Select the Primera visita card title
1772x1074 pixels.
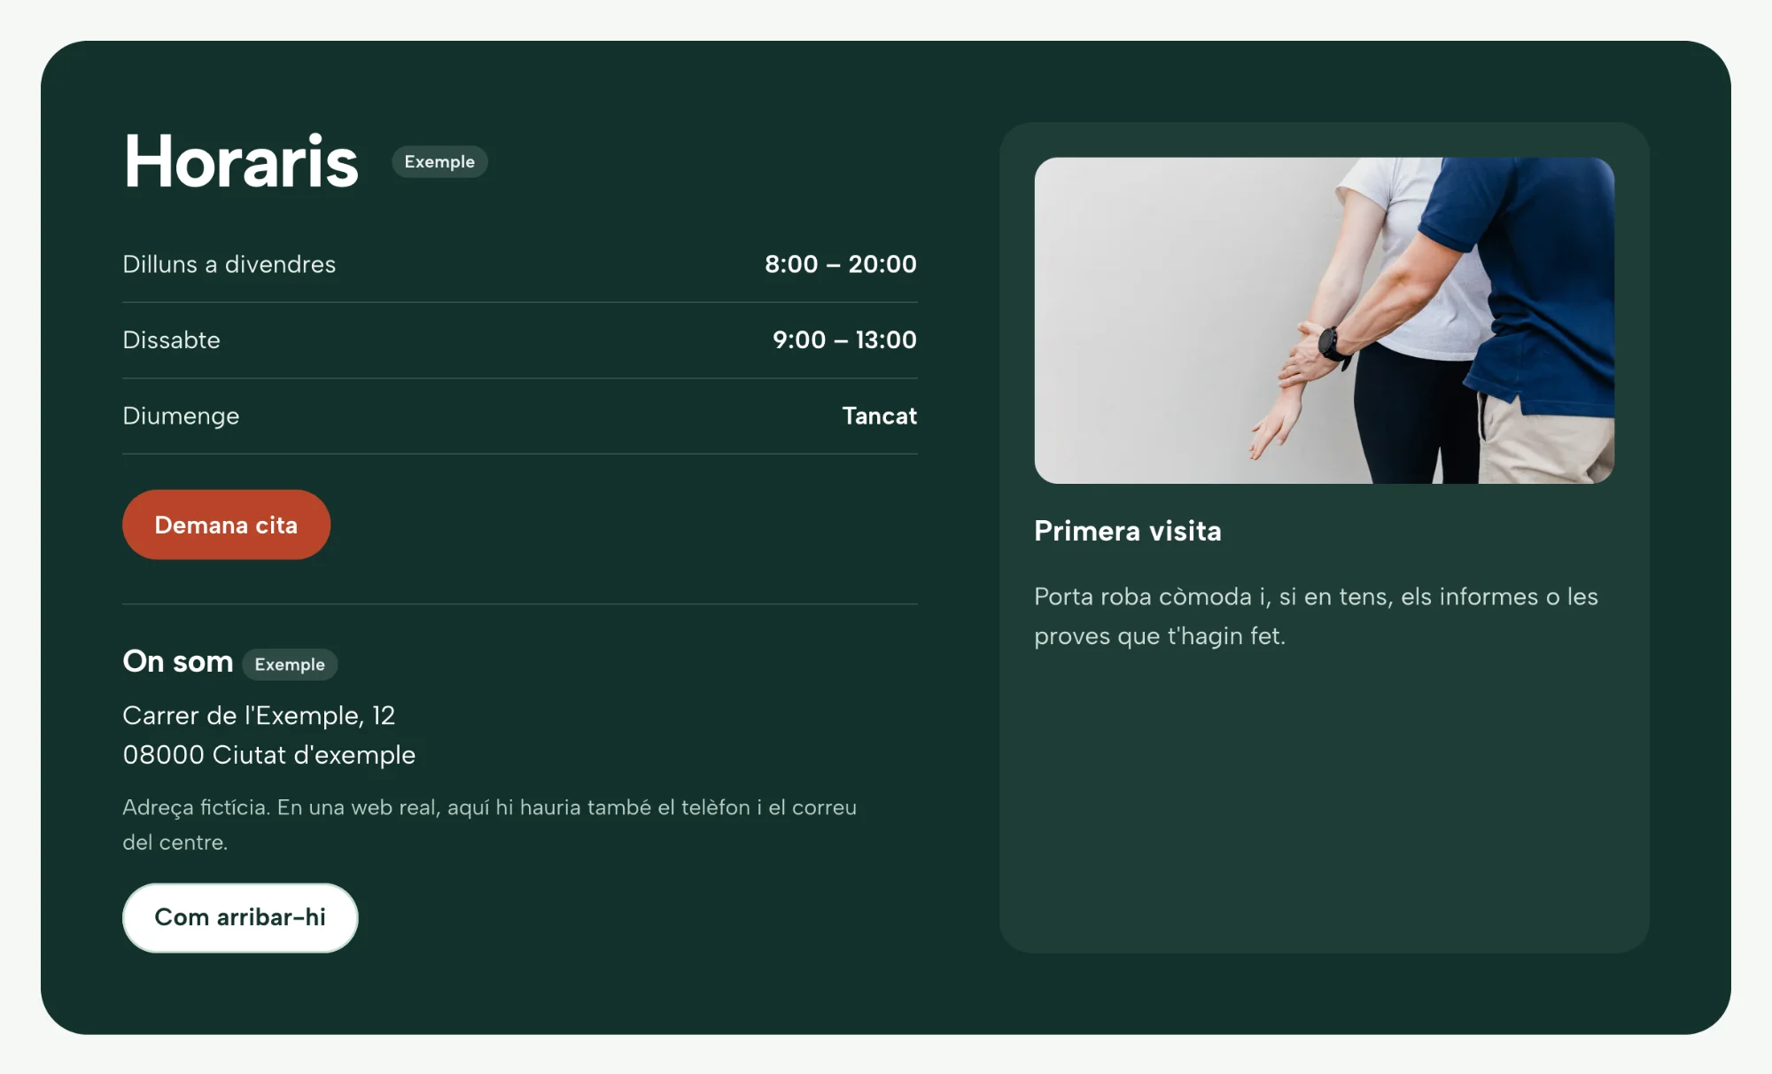(1127, 531)
